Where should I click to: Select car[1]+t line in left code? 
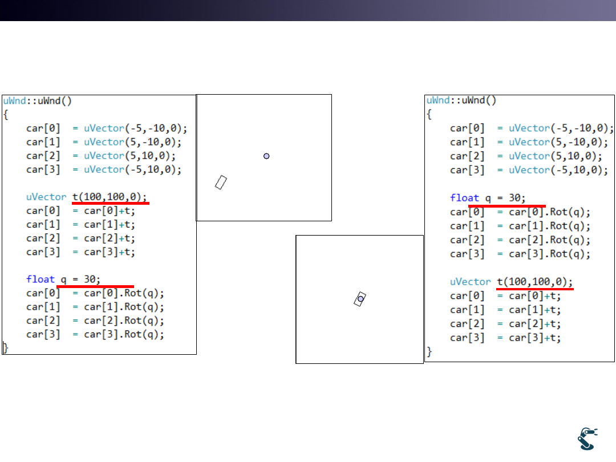pos(80,225)
